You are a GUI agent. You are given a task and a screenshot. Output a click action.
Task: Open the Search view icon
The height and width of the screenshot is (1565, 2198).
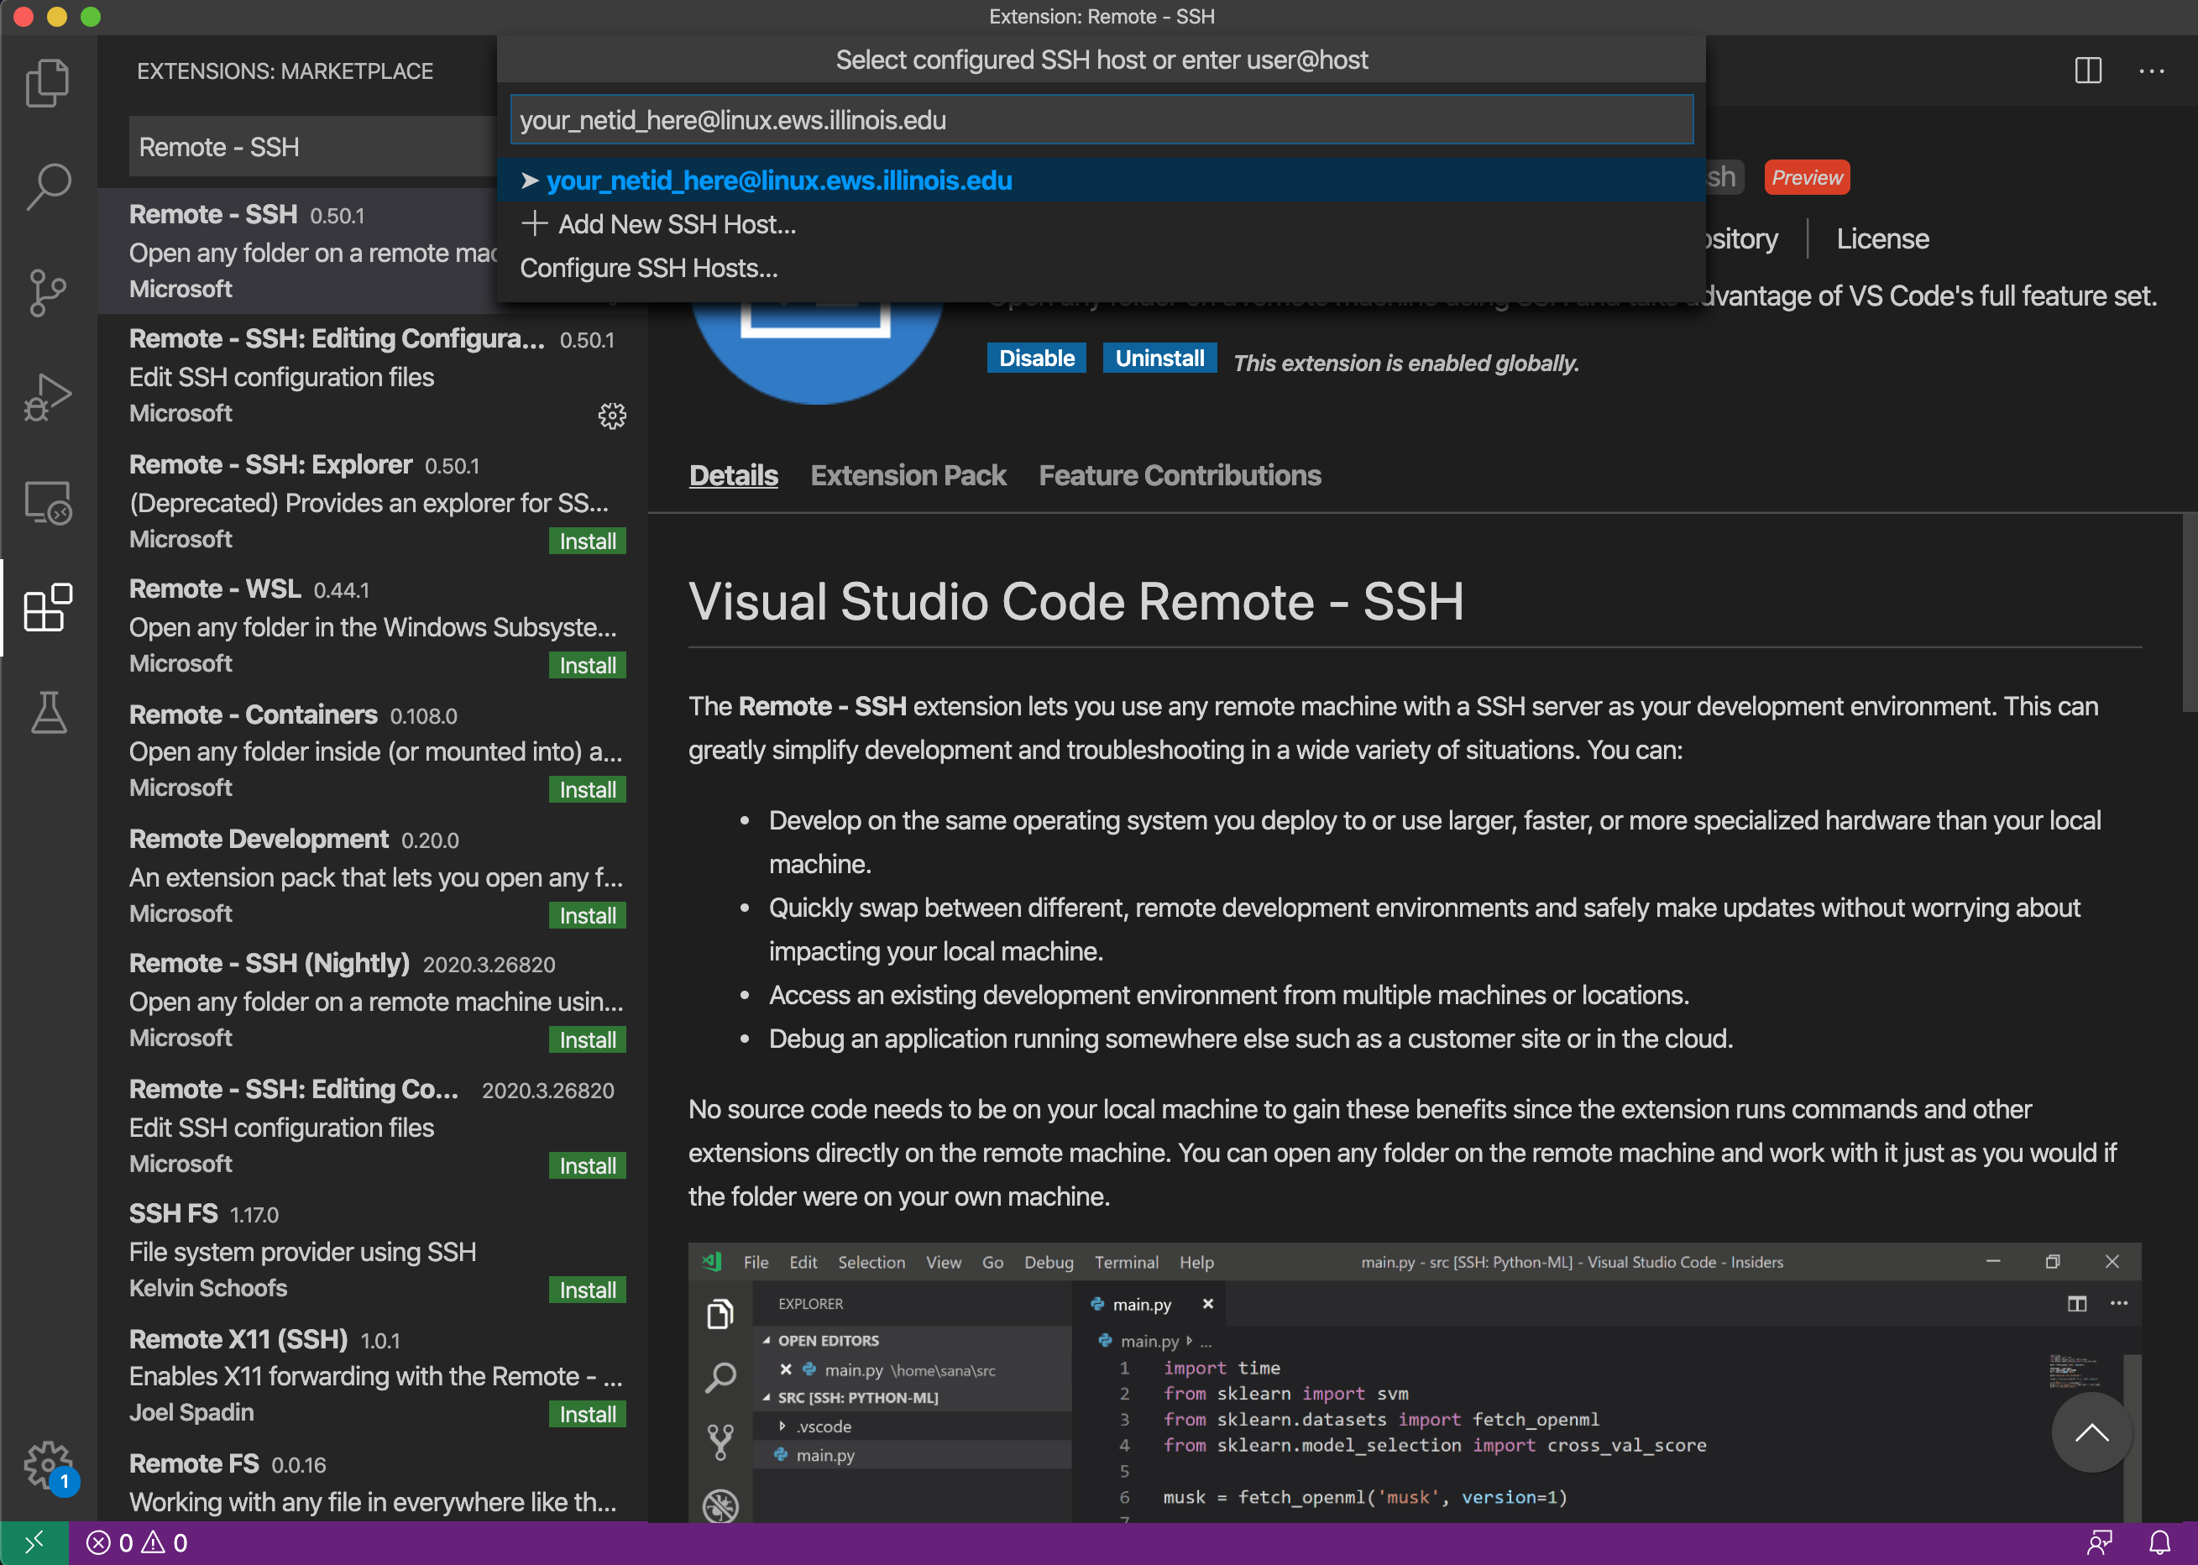click(47, 186)
